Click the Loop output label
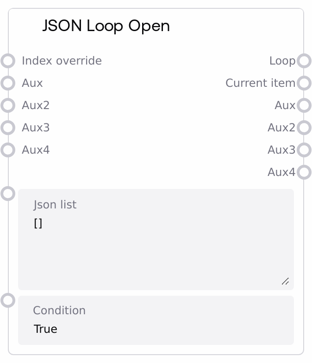The image size is (312, 363). 282,61
